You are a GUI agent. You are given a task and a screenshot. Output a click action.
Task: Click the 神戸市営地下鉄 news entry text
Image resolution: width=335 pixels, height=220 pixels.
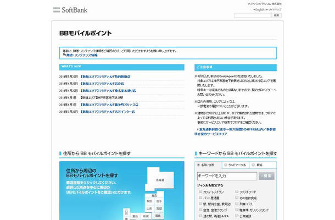102,98
